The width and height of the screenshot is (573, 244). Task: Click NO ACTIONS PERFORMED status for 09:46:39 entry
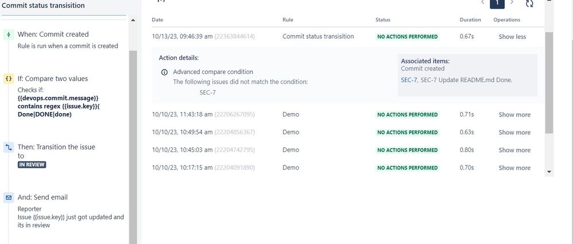point(407,37)
